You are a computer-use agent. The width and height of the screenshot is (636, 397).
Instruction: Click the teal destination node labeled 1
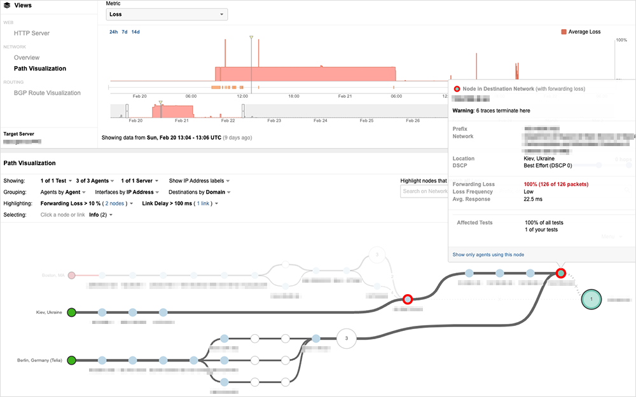(x=591, y=299)
